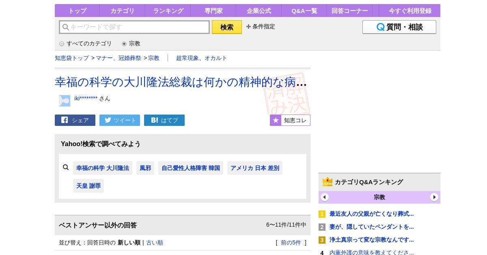This screenshot has width=487, height=255.
Task: Click the next category right arrow
Action: [434, 197]
